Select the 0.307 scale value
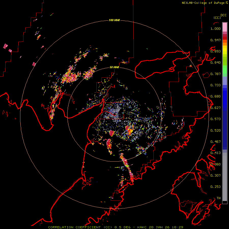Screen dimensions: 229x229 click(x=216, y=176)
